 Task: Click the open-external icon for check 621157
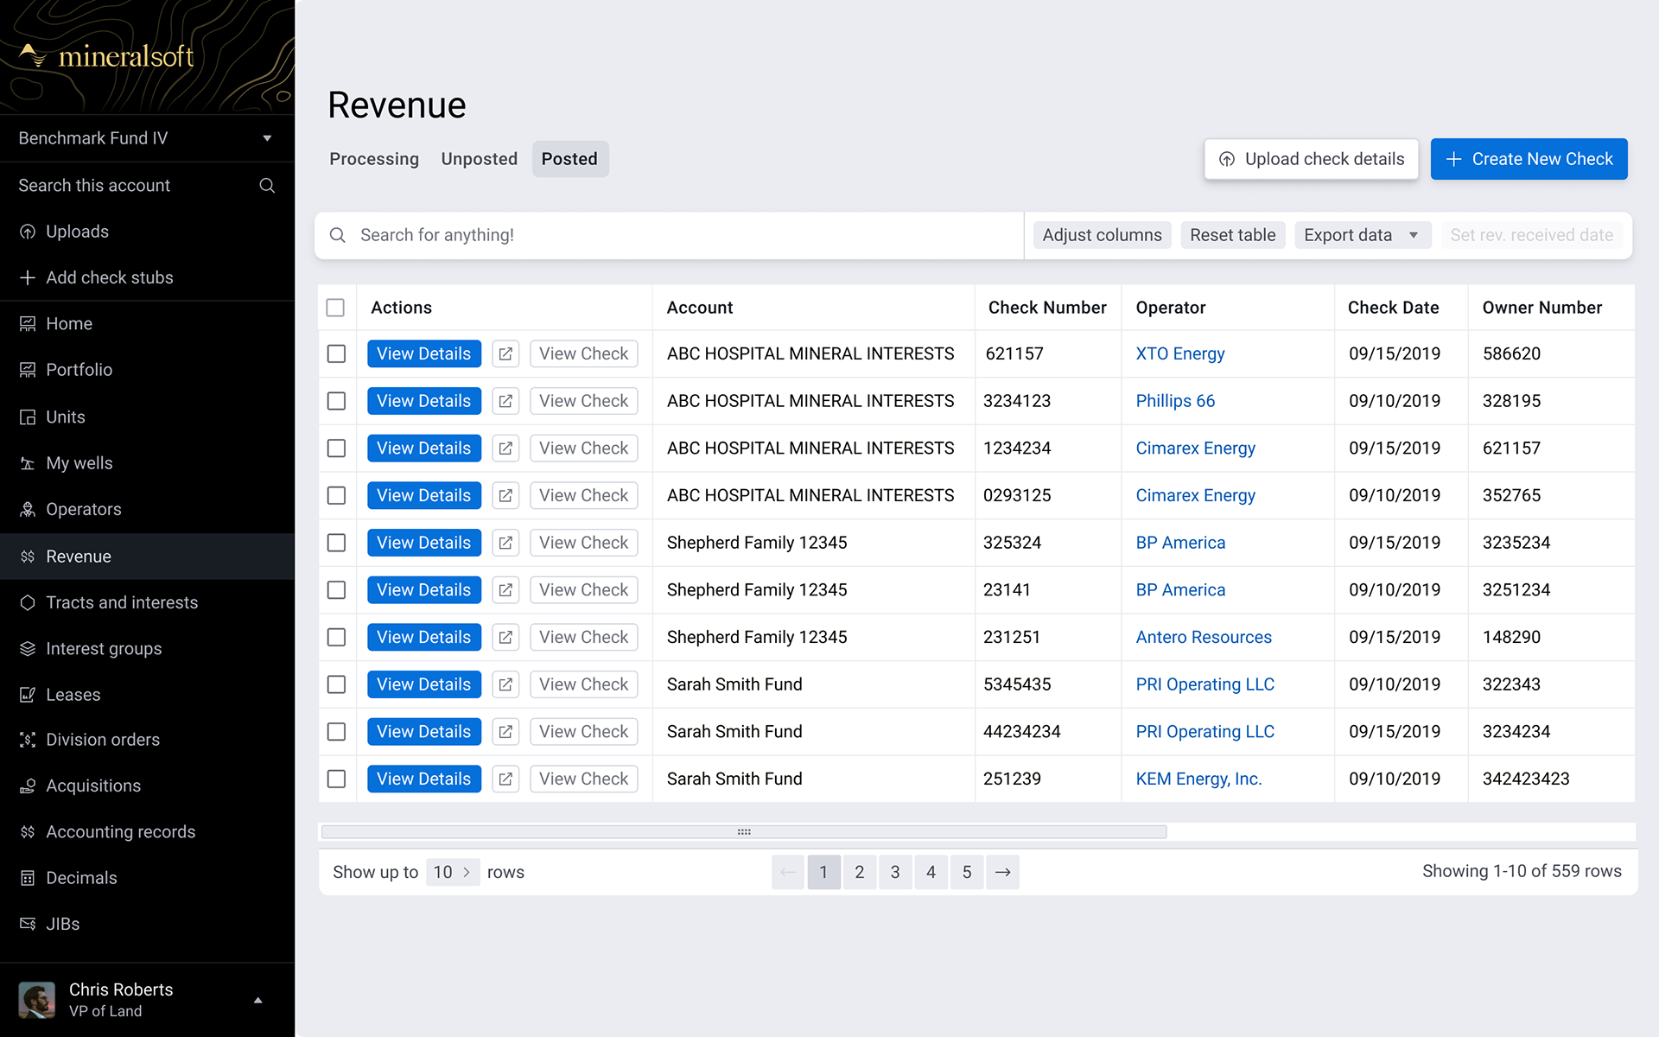pyautogui.click(x=505, y=354)
